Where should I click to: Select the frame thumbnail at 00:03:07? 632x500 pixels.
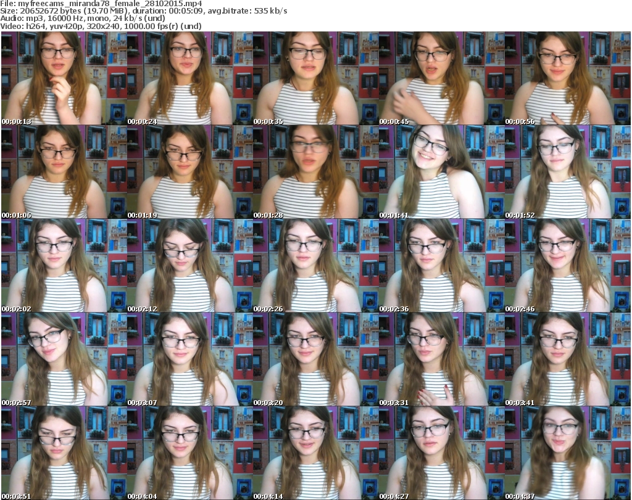[x=190, y=359]
